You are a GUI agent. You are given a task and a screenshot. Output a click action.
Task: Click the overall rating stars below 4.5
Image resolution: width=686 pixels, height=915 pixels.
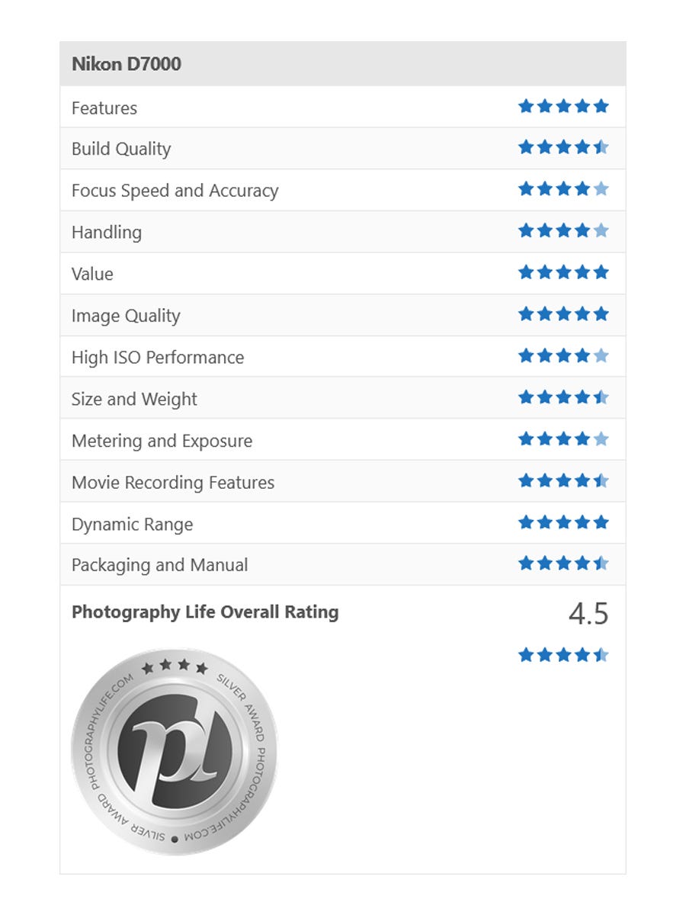tap(563, 655)
